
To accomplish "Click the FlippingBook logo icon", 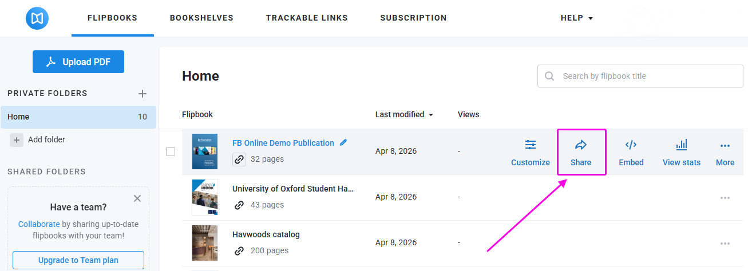I will pyautogui.click(x=37, y=18).
